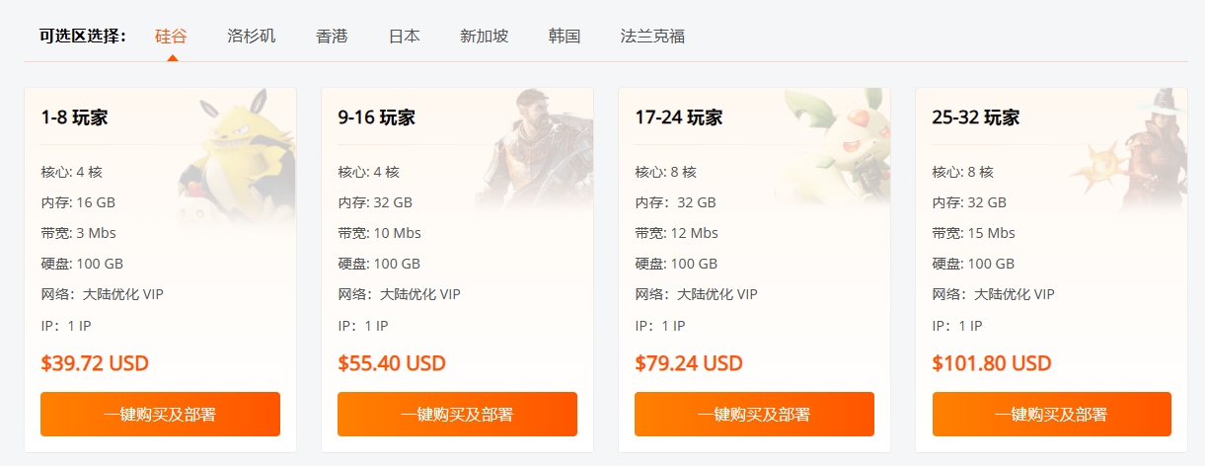Open the 日本 region tab

pyautogui.click(x=404, y=37)
